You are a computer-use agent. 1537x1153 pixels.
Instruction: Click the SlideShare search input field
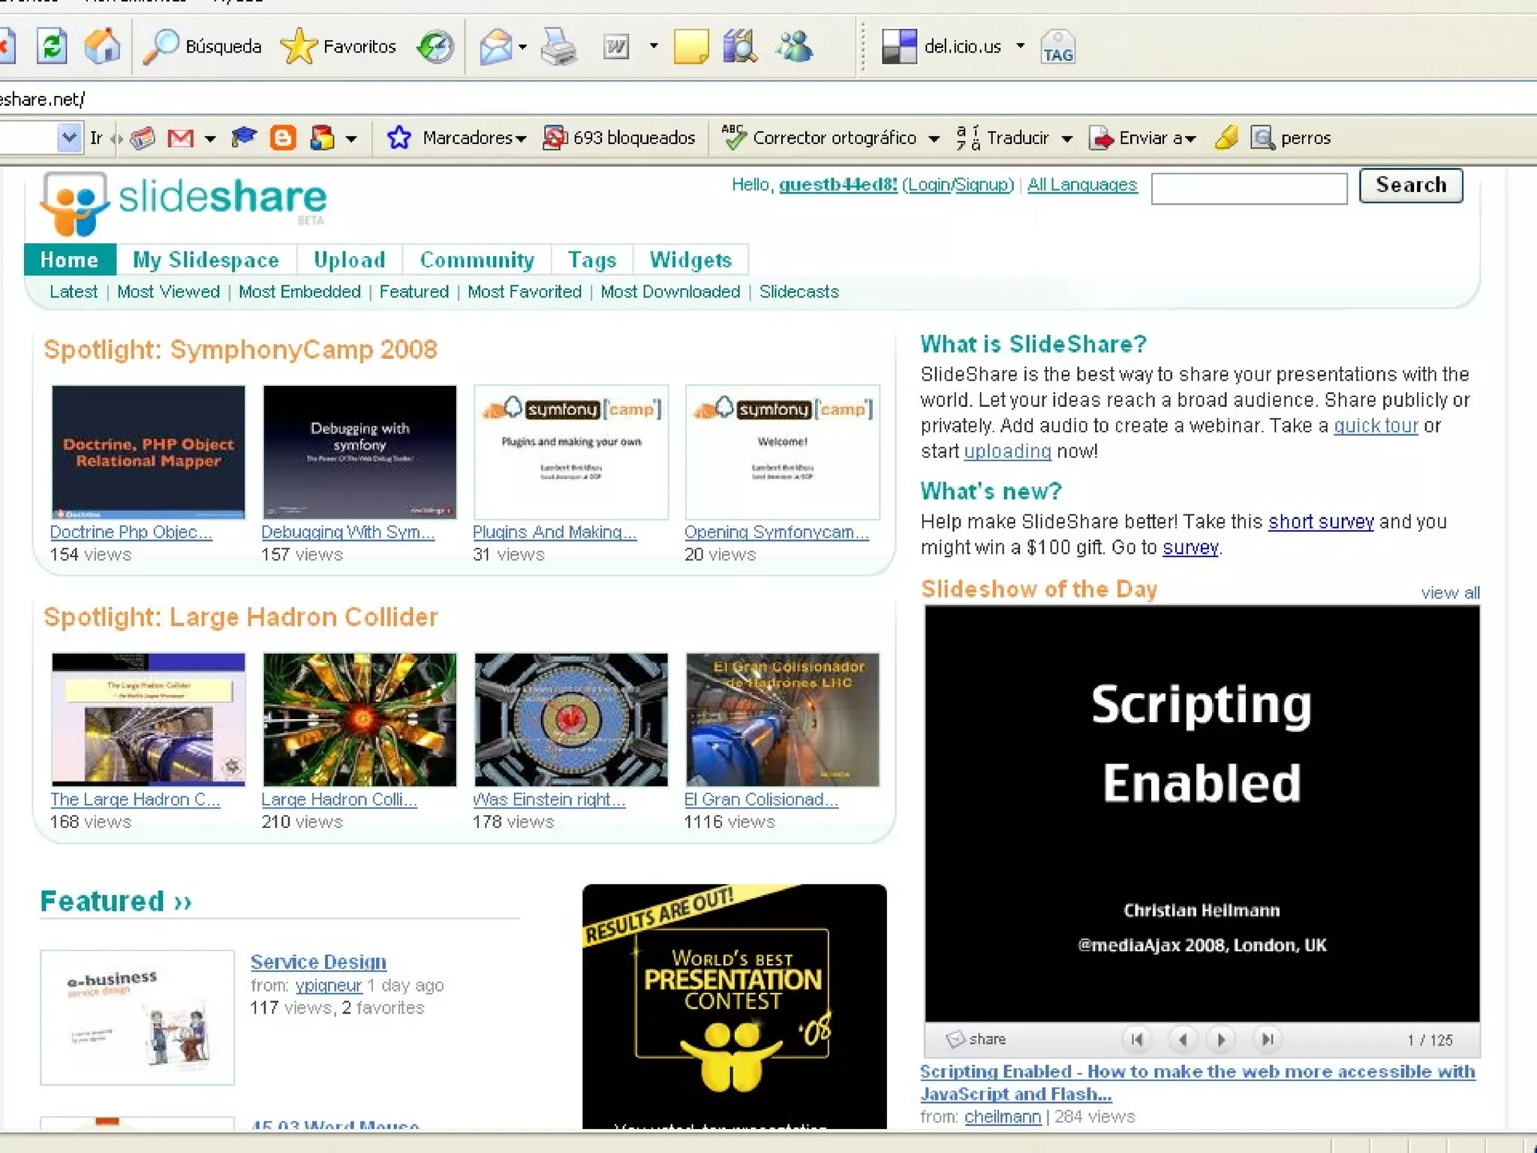click(x=1249, y=188)
